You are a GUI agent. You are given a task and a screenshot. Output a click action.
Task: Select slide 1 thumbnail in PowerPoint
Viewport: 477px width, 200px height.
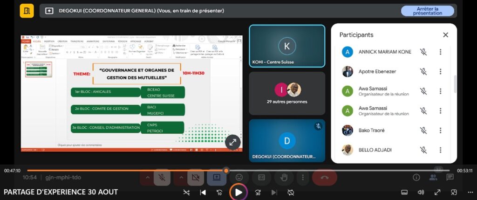pyautogui.click(x=38, y=69)
